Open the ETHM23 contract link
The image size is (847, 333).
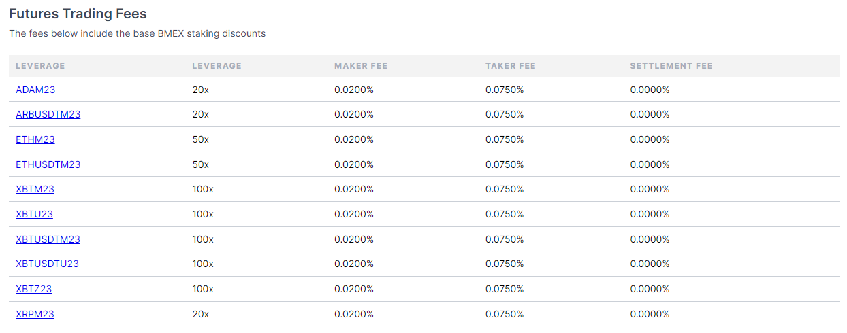tap(35, 139)
